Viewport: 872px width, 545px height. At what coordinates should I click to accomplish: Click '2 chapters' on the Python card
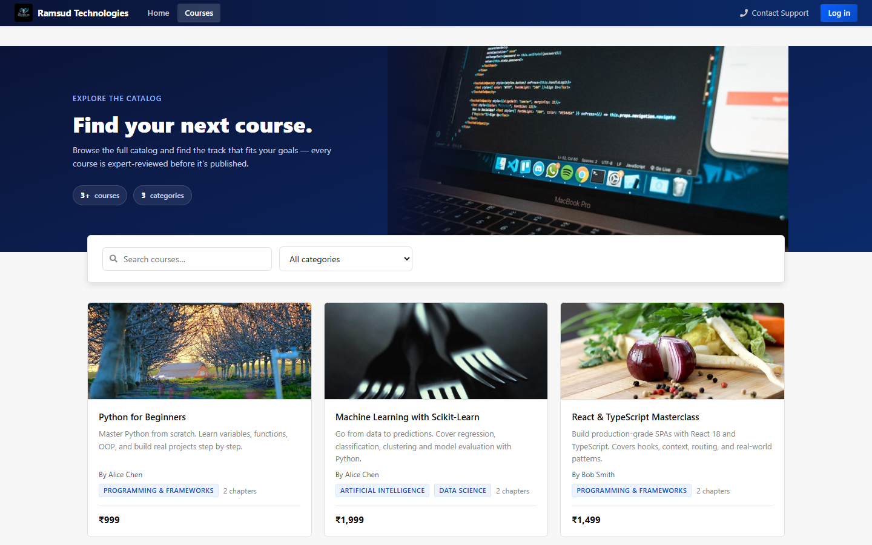tap(240, 491)
